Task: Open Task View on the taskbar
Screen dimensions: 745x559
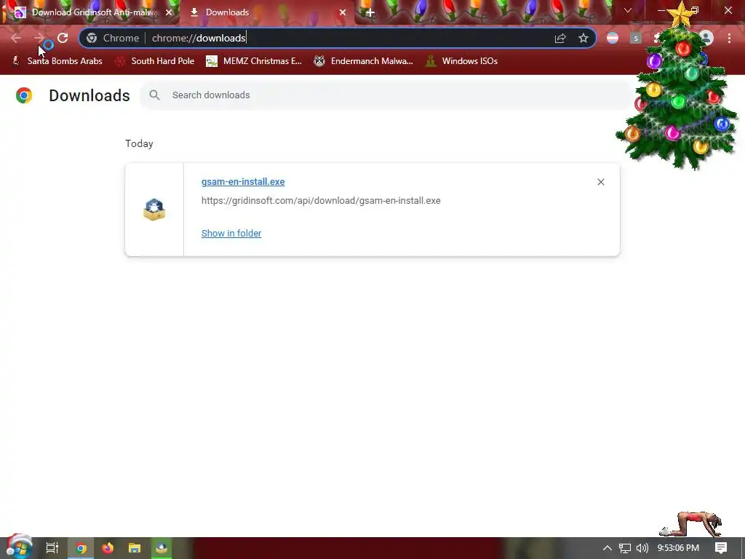Action: (52, 548)
